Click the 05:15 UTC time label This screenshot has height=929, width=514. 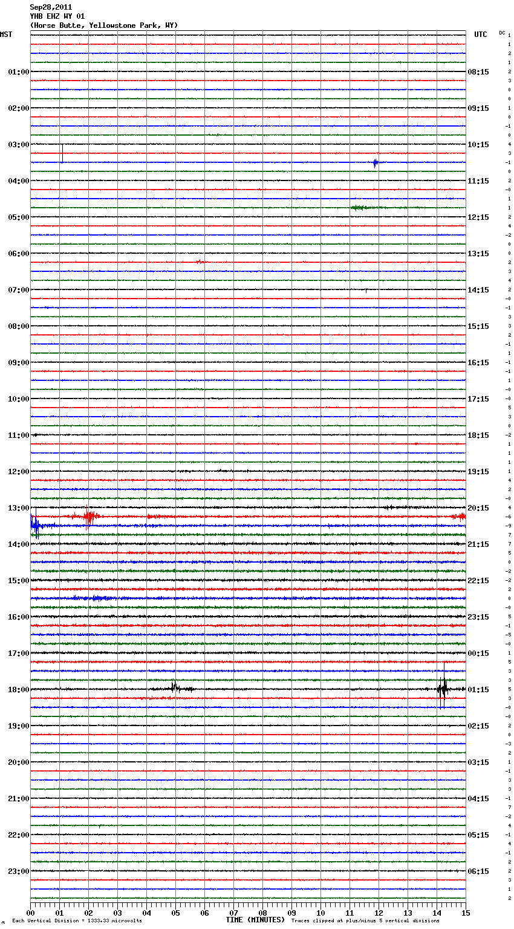click(x=478, y=835)
